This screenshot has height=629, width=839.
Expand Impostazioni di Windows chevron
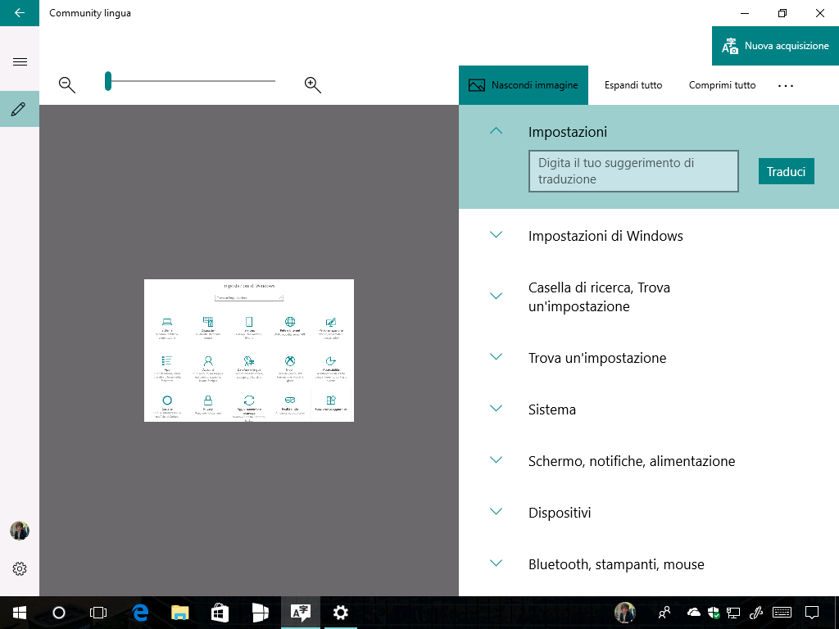coord(496,235)
